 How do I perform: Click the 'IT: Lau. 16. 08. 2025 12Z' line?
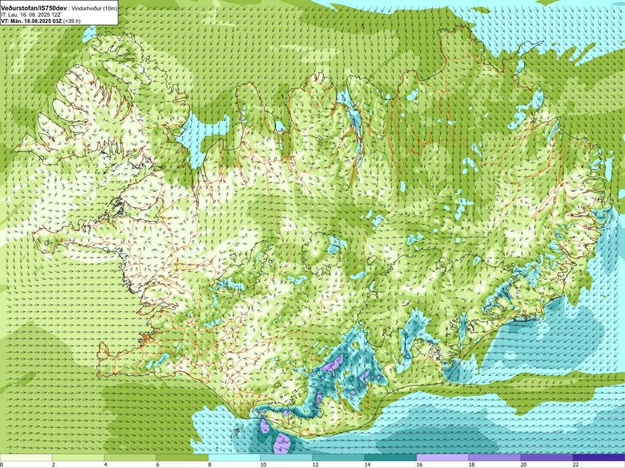pyautogui.click(x=31, y=15)
